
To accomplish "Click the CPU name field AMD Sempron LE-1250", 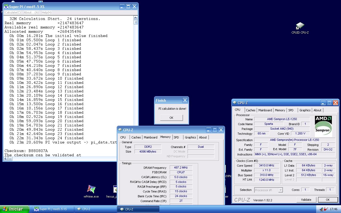I will 282,119.
